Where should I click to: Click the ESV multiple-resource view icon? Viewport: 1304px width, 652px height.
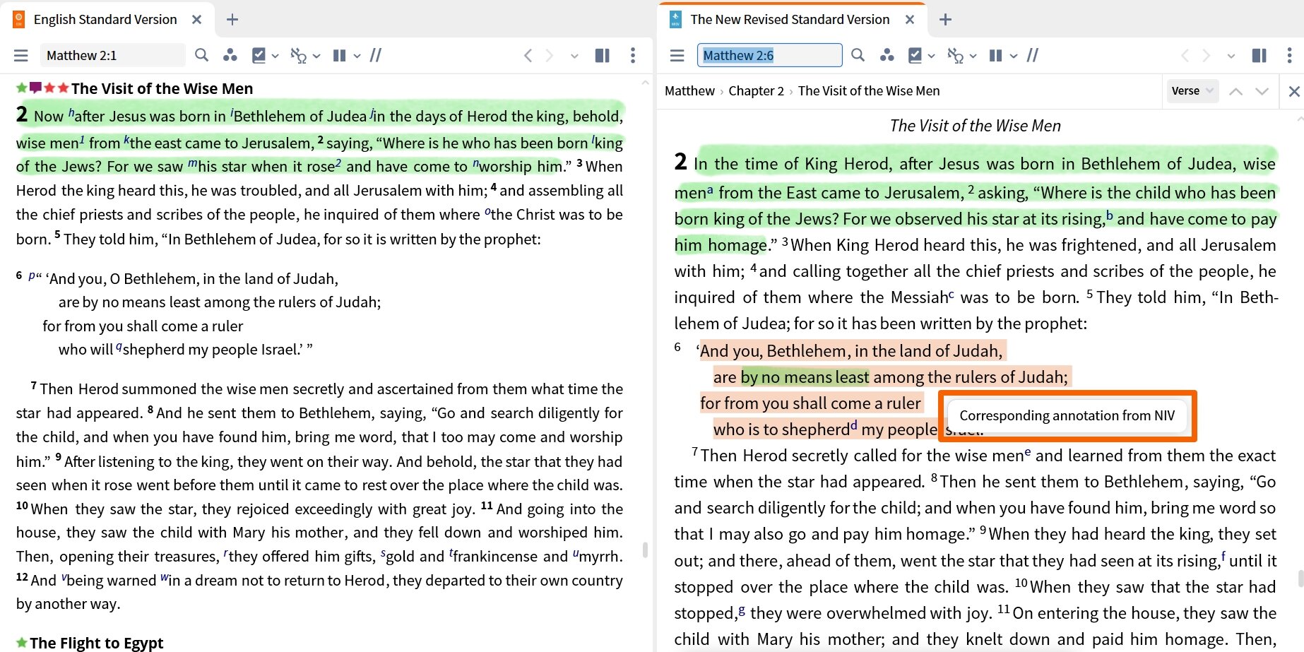[603, 55]
